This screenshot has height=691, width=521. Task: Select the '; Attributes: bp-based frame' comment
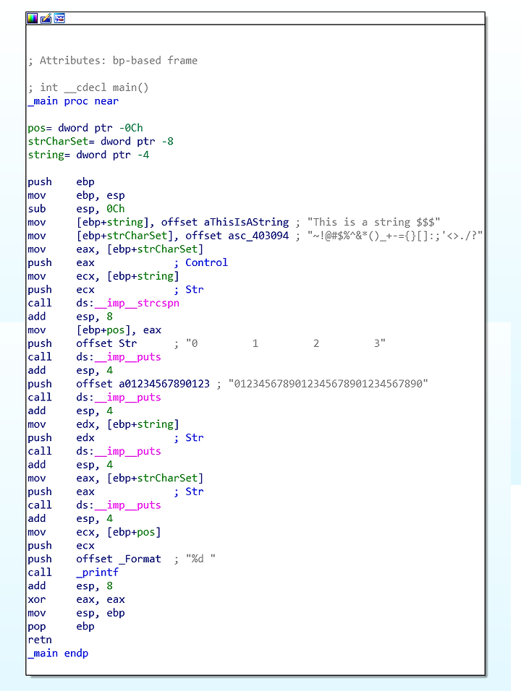click(x=112, y=61)
